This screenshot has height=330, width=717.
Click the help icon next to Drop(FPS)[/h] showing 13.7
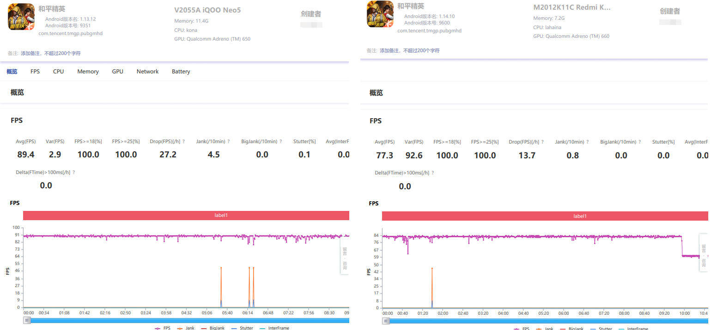point(542,142)
